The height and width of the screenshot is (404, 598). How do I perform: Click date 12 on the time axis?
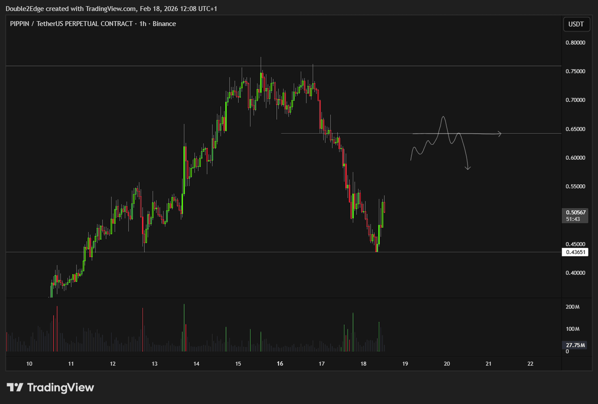point(113,364)
